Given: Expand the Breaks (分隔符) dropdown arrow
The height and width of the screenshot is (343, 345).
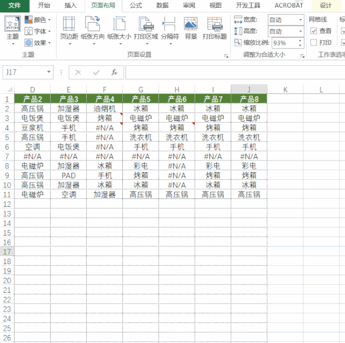Looking at the screenshot, I should [170, 44].
